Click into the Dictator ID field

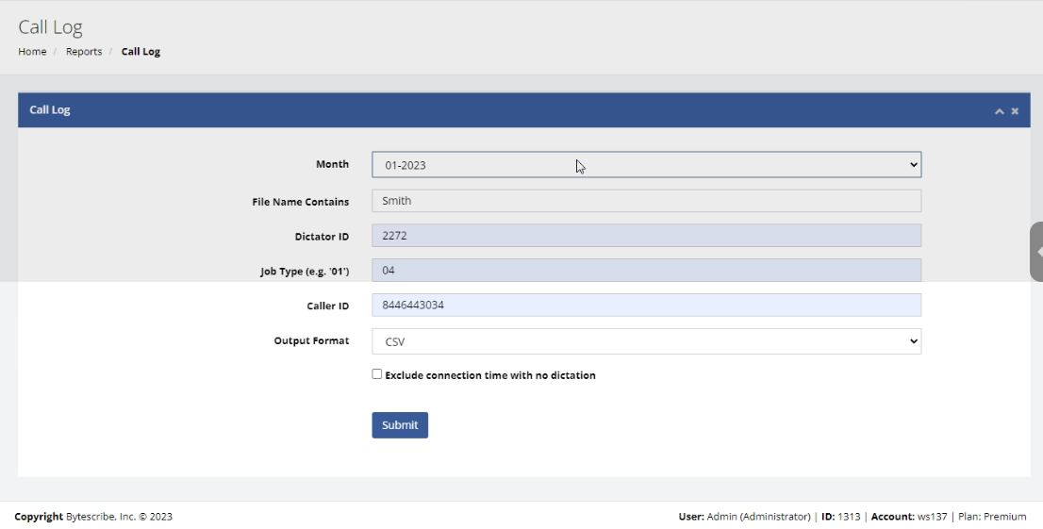(x=646, y=236)
